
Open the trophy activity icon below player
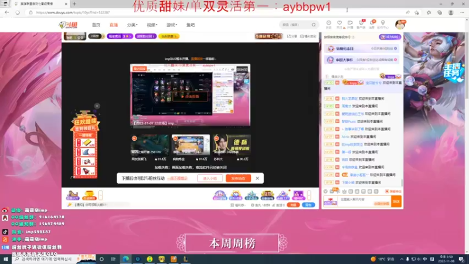tap(89, 195)
